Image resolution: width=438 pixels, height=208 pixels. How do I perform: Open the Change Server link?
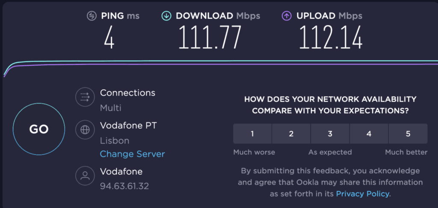(x=132, y=154)
